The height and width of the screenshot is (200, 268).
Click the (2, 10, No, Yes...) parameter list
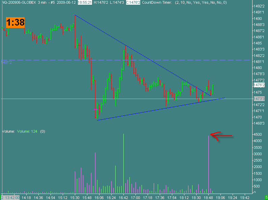click(202, 3)
